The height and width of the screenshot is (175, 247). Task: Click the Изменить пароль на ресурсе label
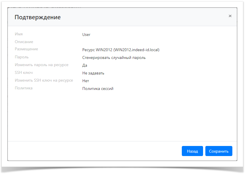click(x=42, y=65)
